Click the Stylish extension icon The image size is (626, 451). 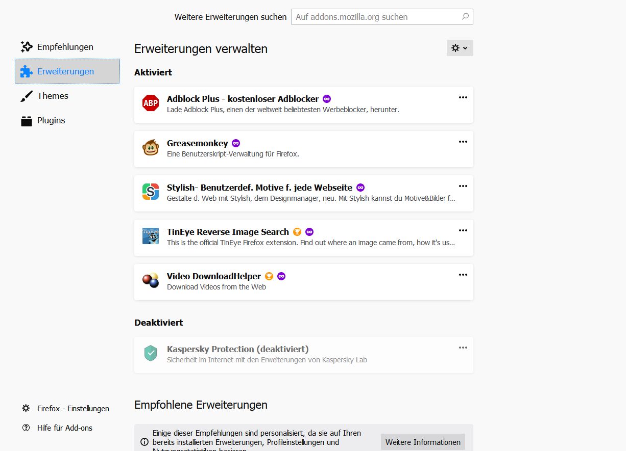(x=151, y=192)
